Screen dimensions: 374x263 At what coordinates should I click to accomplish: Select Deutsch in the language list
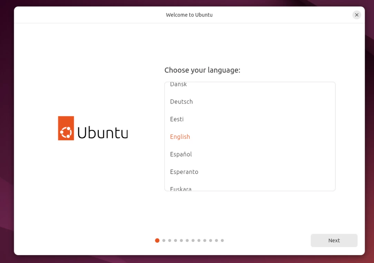pyautogui.click(x=250, y=102)
